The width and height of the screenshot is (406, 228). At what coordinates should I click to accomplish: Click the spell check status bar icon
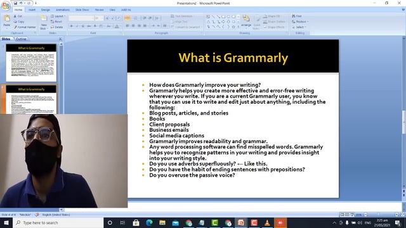coord(37,215)
